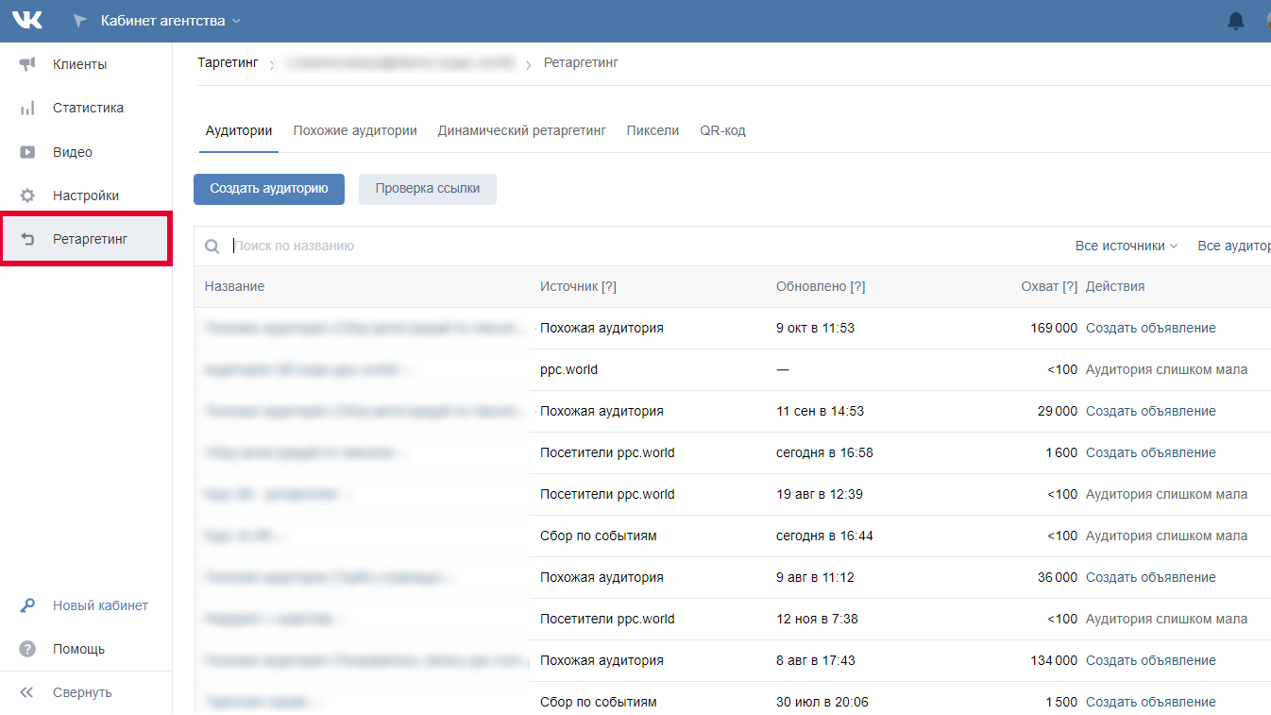Go to the QR-код tab
Screen dimensions: 1271x715
722,130
